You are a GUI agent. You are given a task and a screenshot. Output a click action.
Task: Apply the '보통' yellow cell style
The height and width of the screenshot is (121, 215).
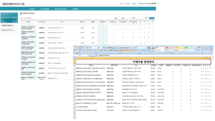point(179,48)
